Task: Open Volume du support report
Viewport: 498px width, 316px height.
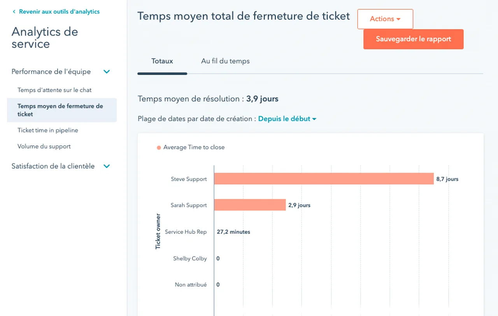Action: 44,147
